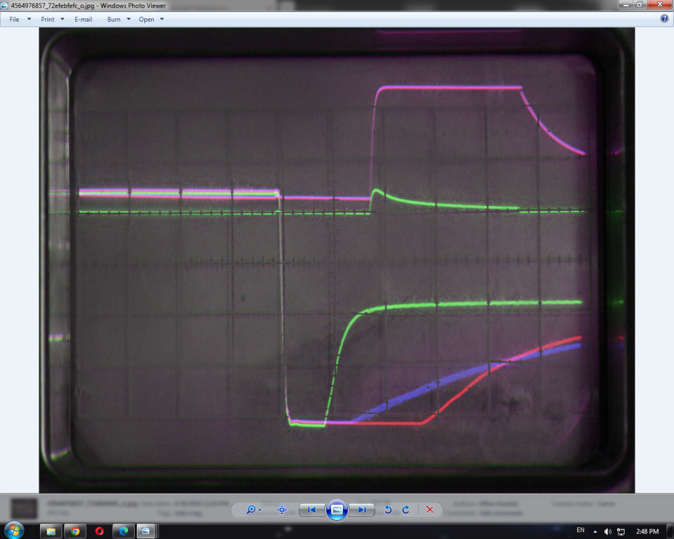This screenshot has height=539, width=674.
Task: Open the Help question mark icon
Action: coord(665,19)
